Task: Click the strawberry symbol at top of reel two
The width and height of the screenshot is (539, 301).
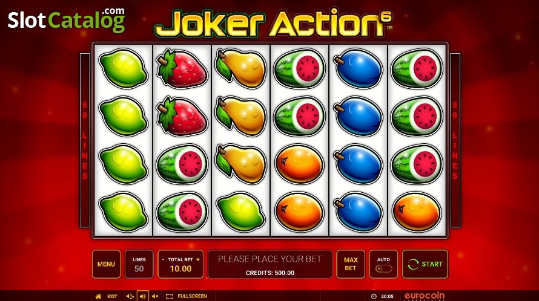Action: click(182, 68)
